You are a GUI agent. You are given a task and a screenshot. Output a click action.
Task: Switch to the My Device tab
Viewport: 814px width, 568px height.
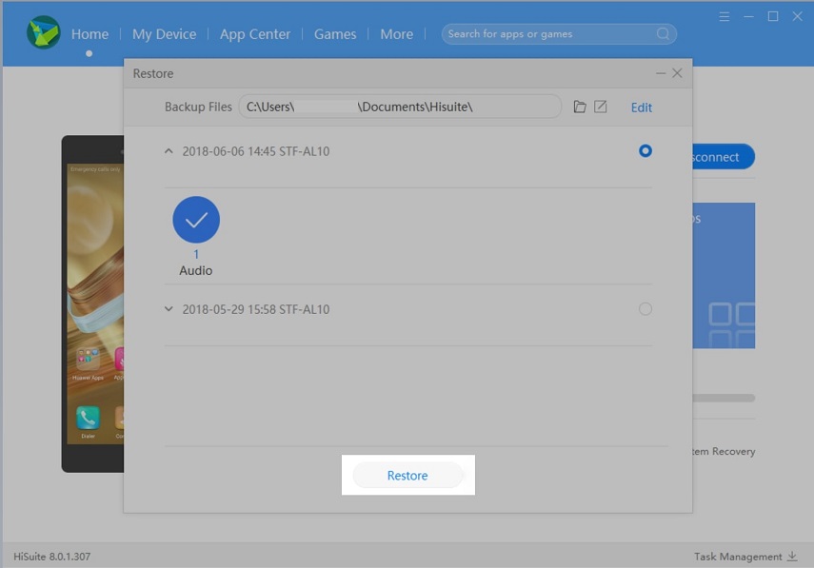point(164,34)
